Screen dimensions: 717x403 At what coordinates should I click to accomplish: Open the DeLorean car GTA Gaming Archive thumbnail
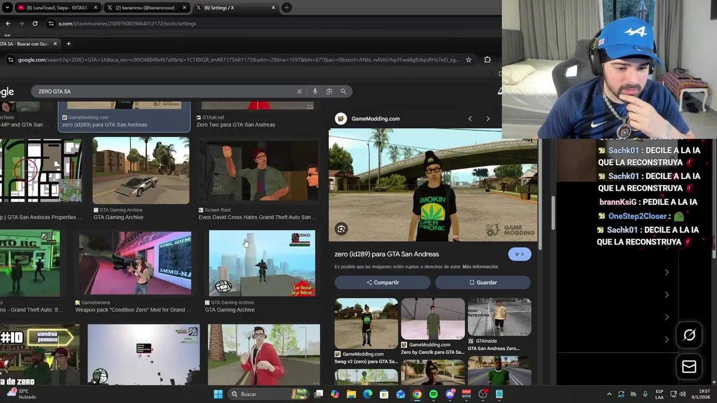point(141,171)
